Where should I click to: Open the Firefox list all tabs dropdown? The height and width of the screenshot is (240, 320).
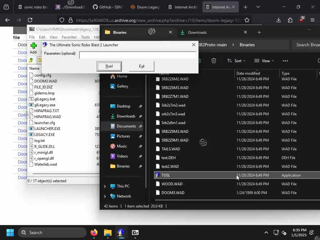pos(258,7)
